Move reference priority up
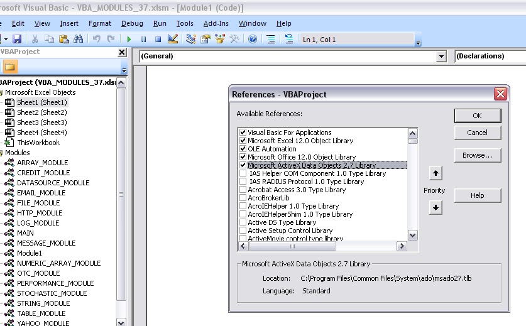 pyautogui.click(x=436, y=173)
